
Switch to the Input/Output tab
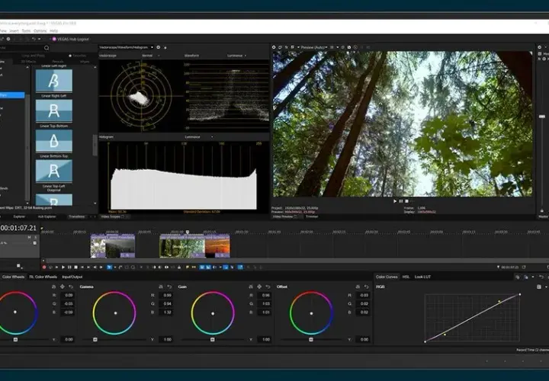click(72, 277)
